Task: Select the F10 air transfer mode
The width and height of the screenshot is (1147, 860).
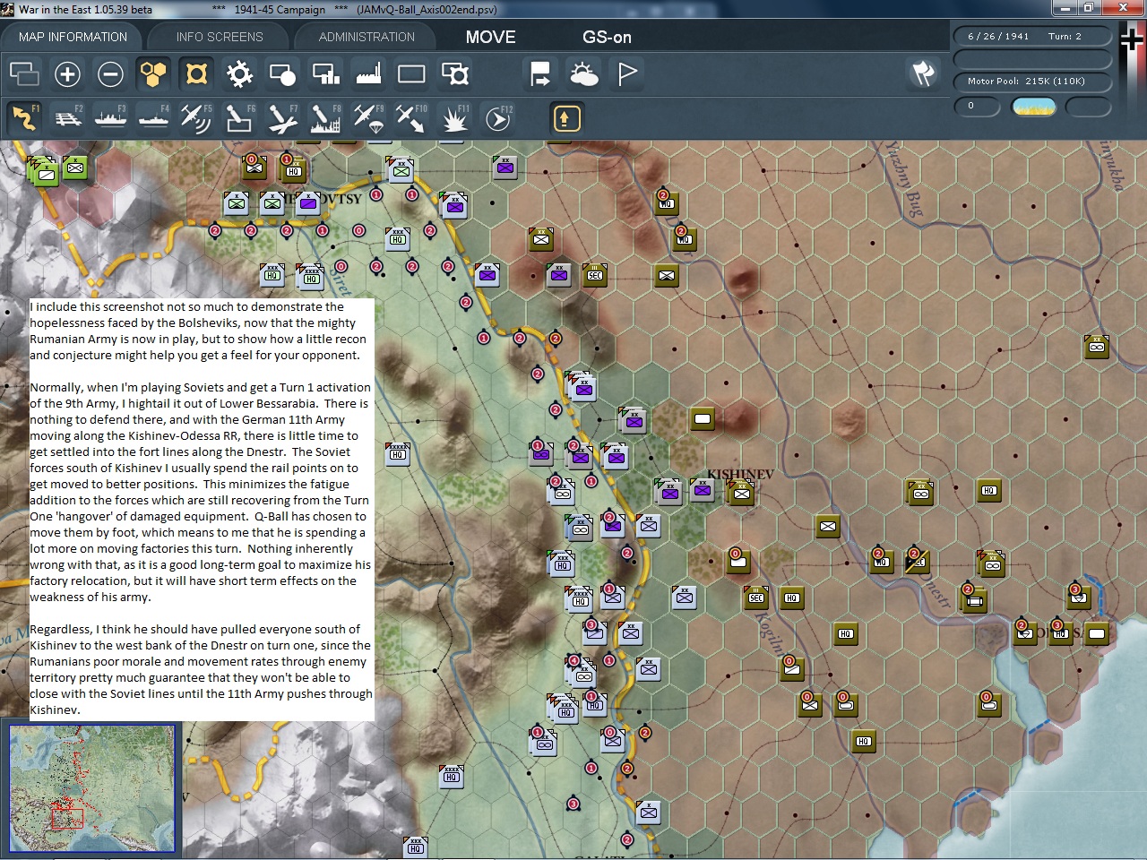Action: click(411, 117)
